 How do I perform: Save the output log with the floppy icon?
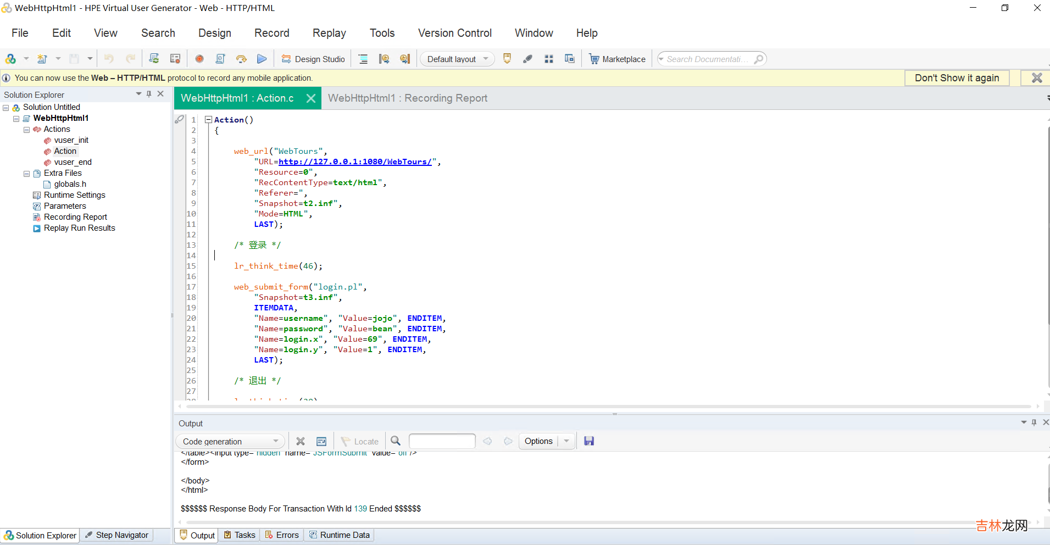[589, 441]
